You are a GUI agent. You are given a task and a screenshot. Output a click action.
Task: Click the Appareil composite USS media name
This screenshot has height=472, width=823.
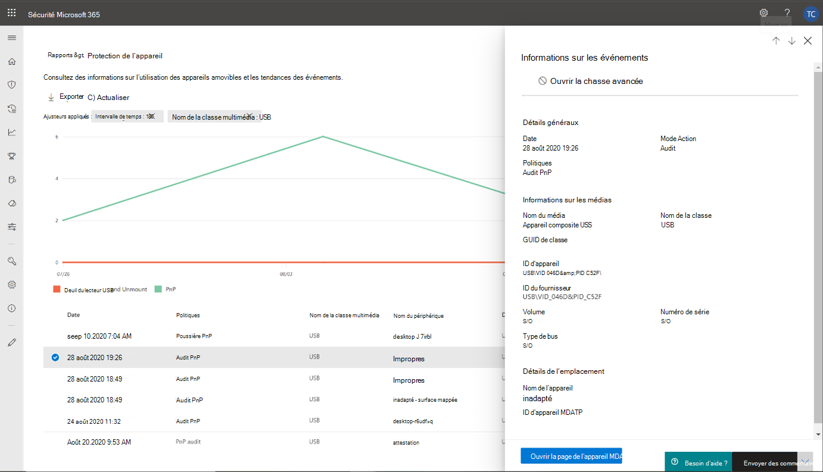[557, 225]
